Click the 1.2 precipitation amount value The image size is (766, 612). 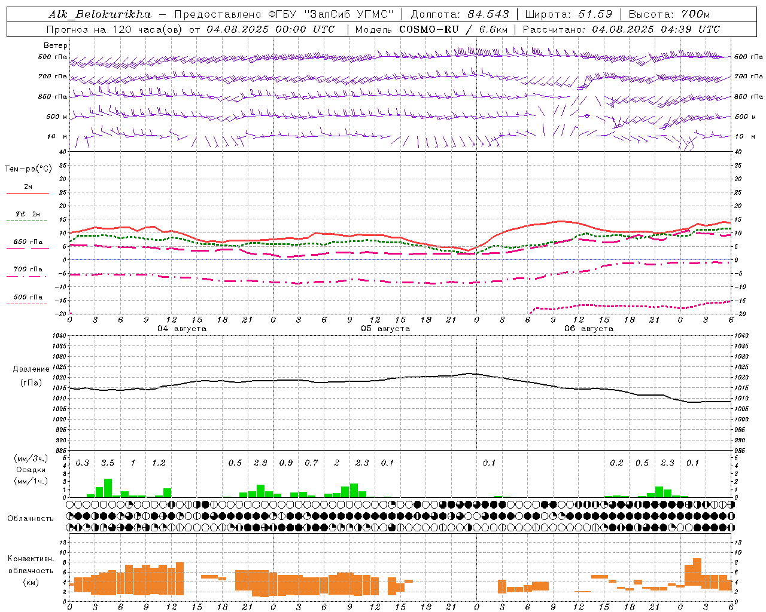(x=159, y=463)
